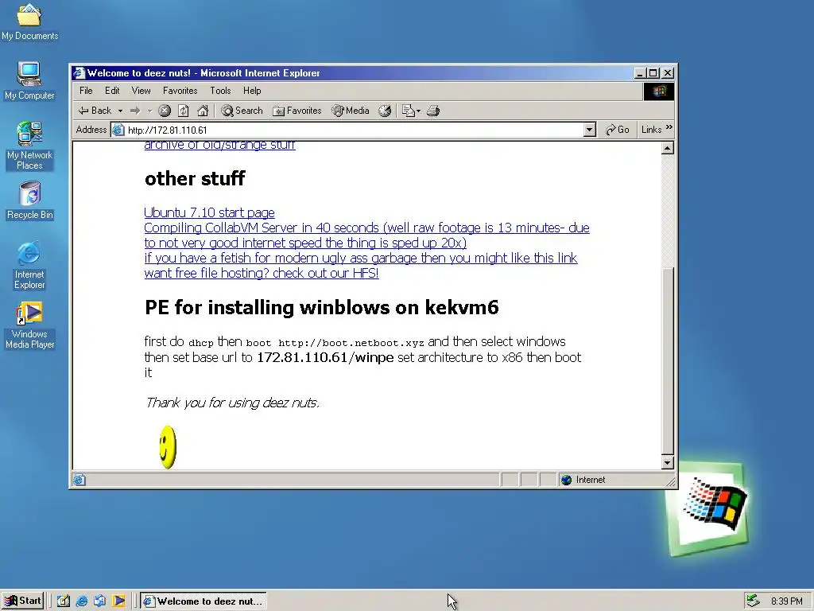Viewport: 814px width, 611px height.
Task: Select the Internet Explorer desktop icon
Action: click(x=29, y=265)
